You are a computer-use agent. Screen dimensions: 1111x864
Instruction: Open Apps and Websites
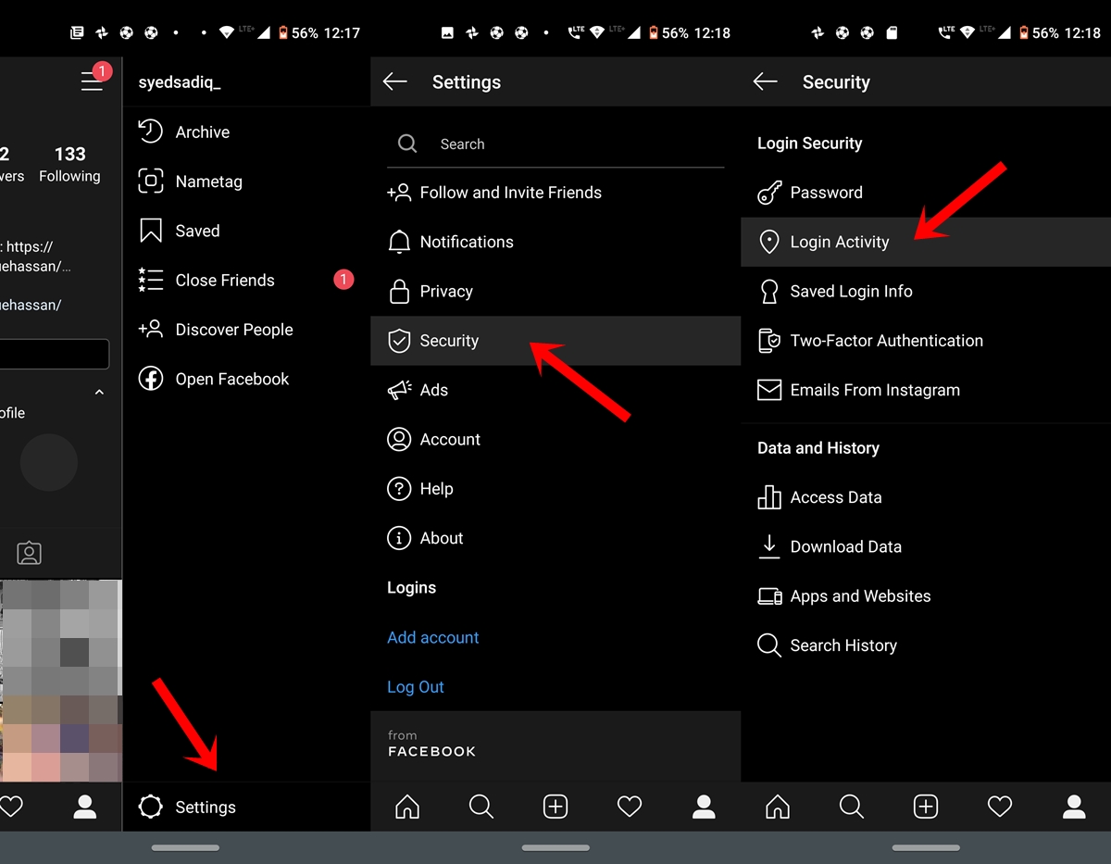pos(860,596)
